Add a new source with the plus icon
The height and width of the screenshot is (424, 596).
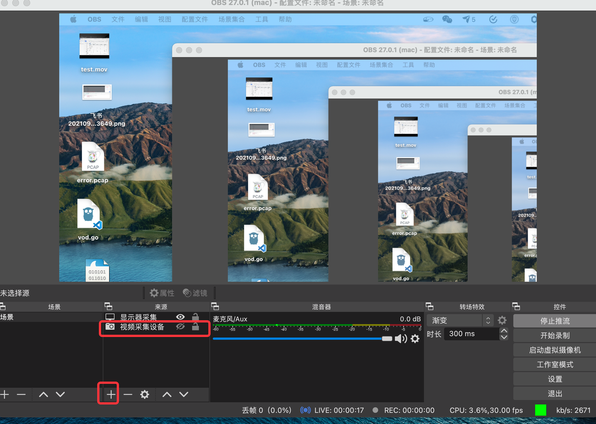pyautogui.click(x=111, y=394)
